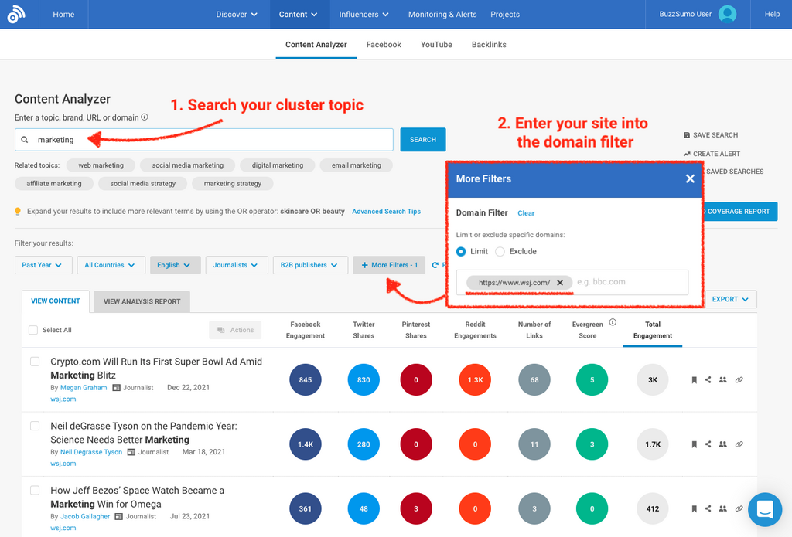View backlinks for the Jeff Bezos article
This screenshot has height=537, width=792.
[739, 508]
